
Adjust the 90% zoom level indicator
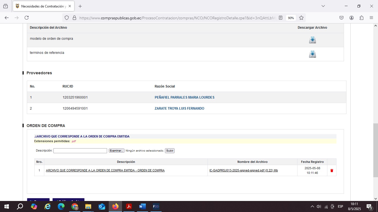291,18
